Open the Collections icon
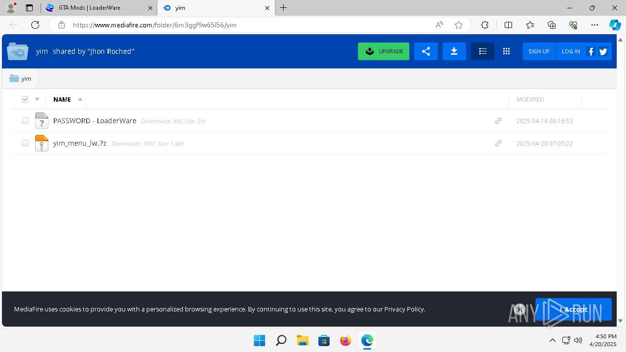 (x=552, y=25)
